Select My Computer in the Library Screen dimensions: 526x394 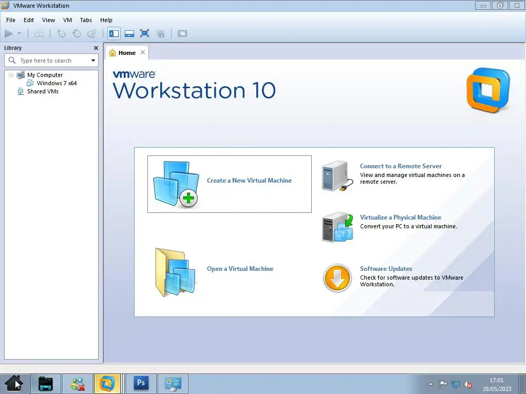(x=45, y=75)
